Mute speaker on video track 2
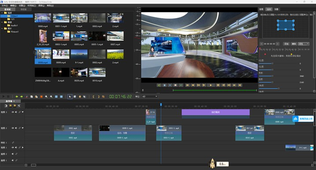 (x=16, y=128)
